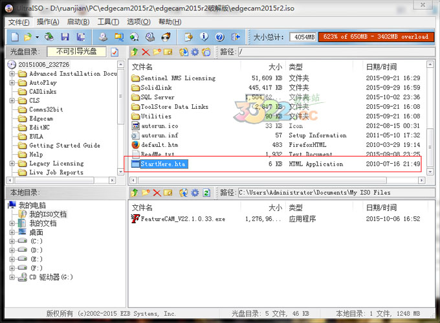
Task: Expand the Advanced Installation Docu folder
Action: click(x=12, y=74)
